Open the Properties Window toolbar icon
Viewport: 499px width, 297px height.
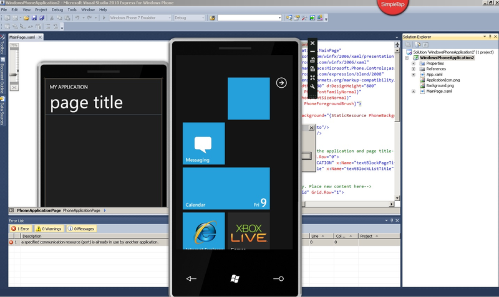click(x=297, y=18)
